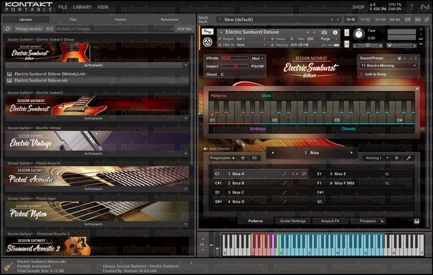The width and height of the screenshot is (433, 275).
Task: Open the instrument wrench edit icon
Action: pos(208,32)
